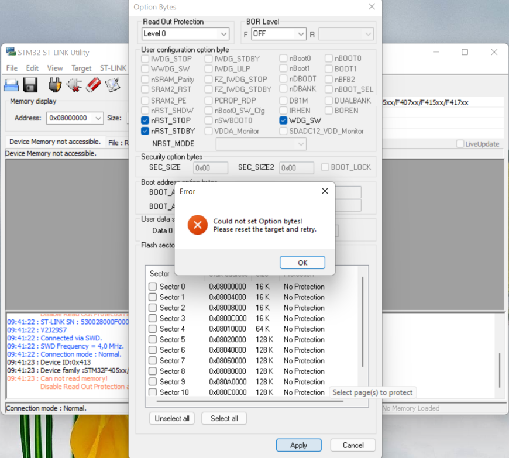
Task: Click OK in the Error dialog
Action: pos(302,263)
